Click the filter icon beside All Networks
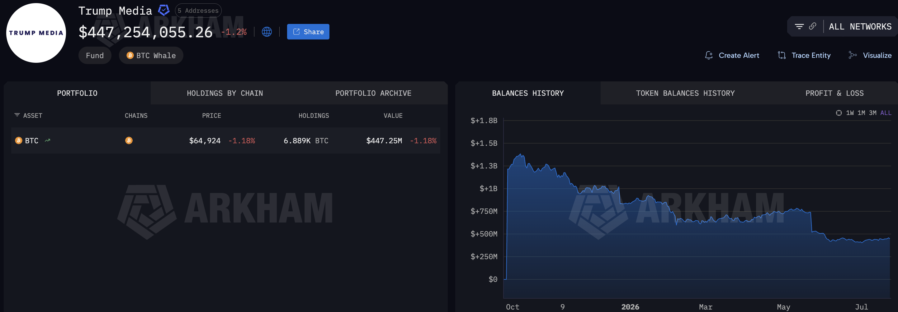The width and height of the screenshot is (898, 312). [x=799, y=26]
